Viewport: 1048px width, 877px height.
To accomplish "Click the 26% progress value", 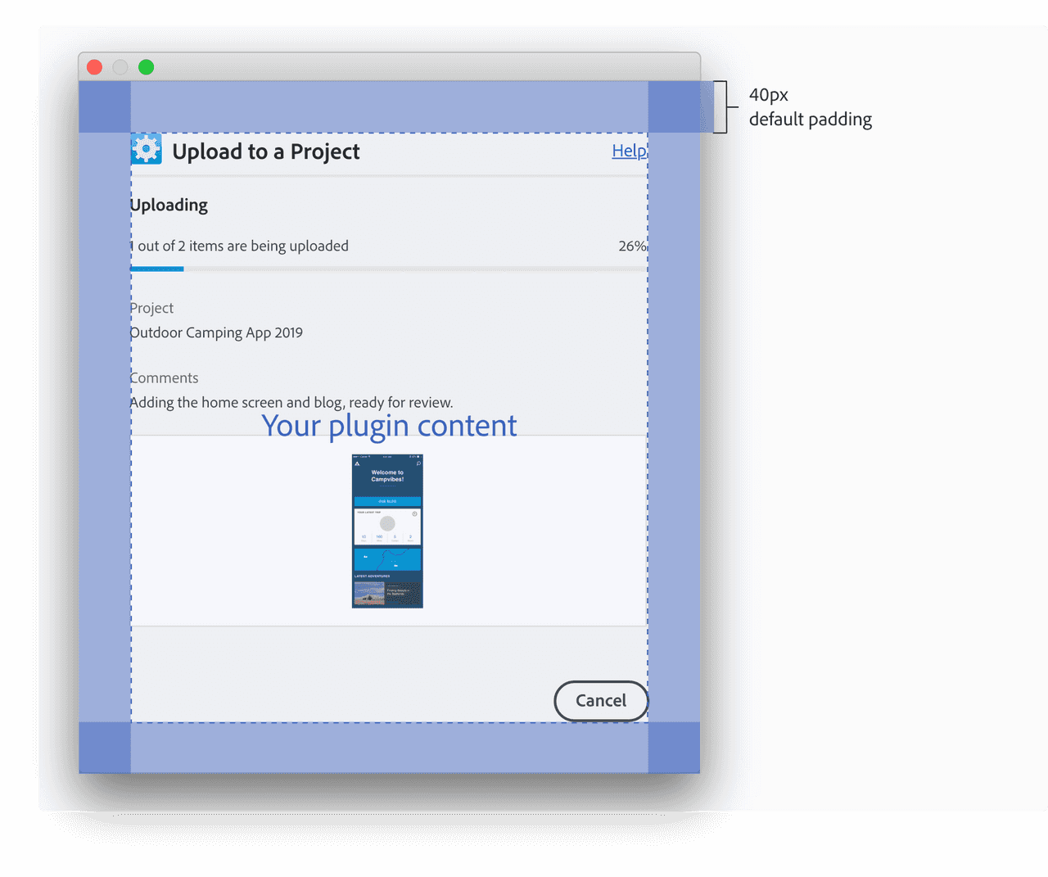I will coord(633,246).
